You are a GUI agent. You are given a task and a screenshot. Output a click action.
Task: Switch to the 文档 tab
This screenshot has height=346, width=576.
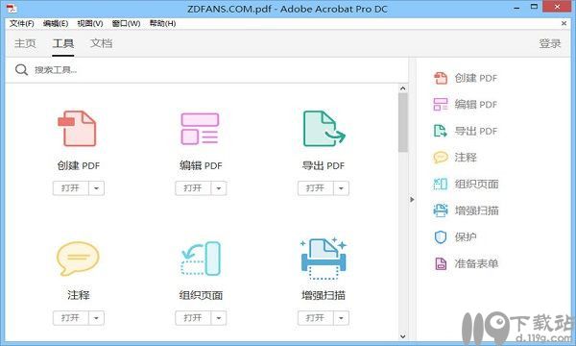102,43
